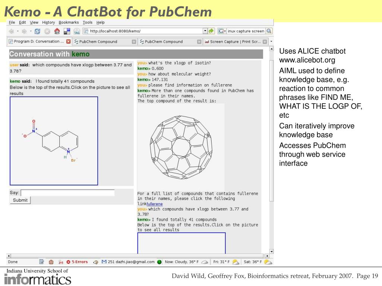
Task: Switch to the Screen Capture tab
Action: tap(236, 42)
